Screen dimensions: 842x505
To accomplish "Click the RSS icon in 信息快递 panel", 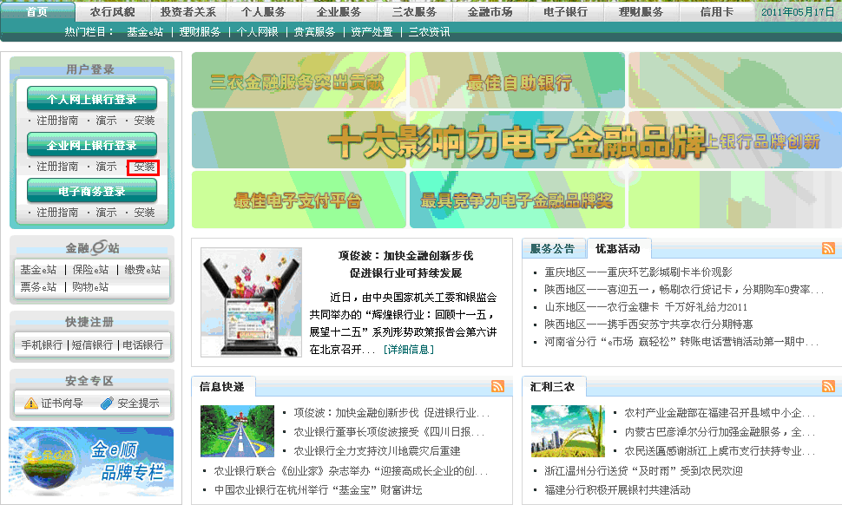I will point(497,385).
